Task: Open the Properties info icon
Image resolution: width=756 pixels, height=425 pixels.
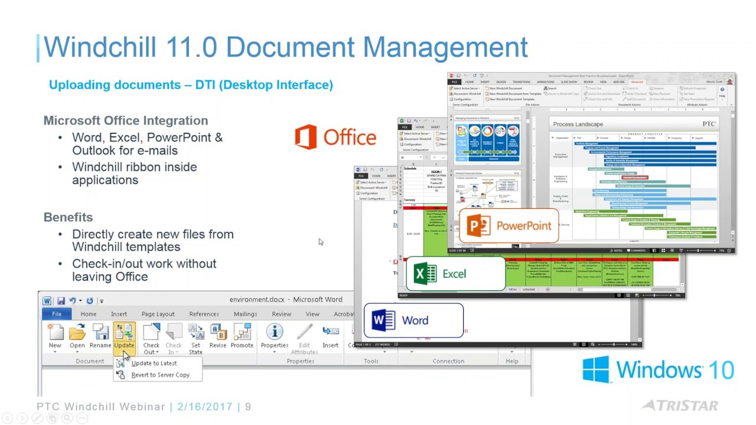Action: (275, 332)
